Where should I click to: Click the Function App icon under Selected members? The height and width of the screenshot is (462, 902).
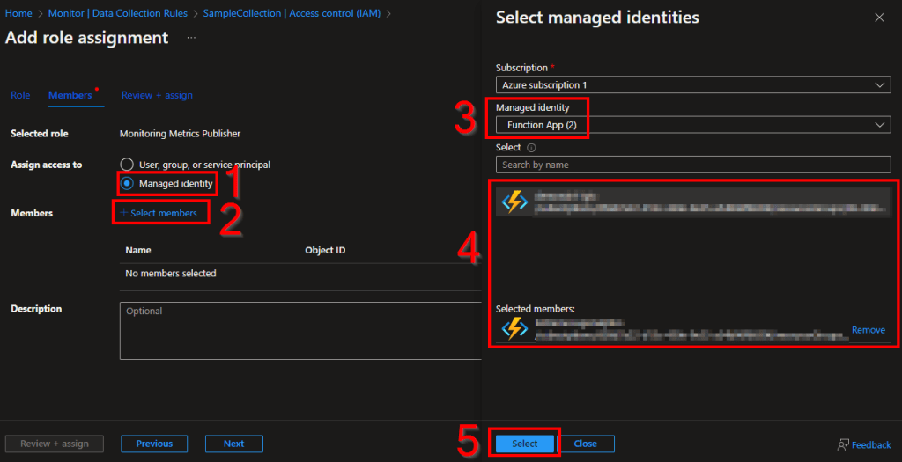coord(514,329)
